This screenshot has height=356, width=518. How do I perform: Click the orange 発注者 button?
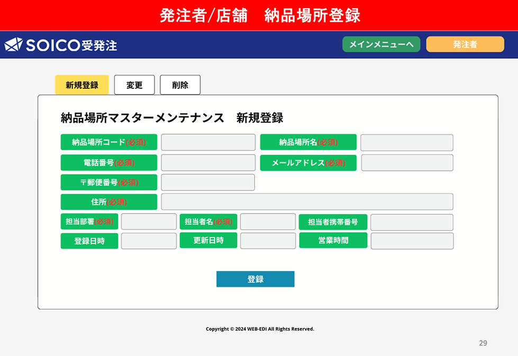(x=465, y=44)
